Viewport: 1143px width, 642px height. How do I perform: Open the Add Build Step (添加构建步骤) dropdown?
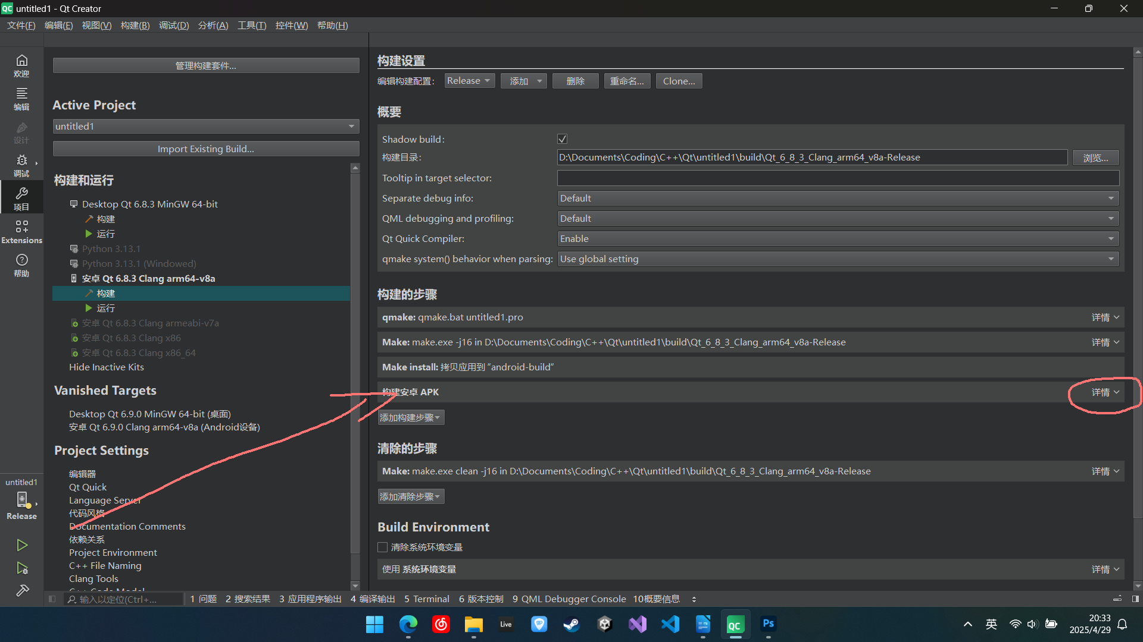tap(411, 417)
